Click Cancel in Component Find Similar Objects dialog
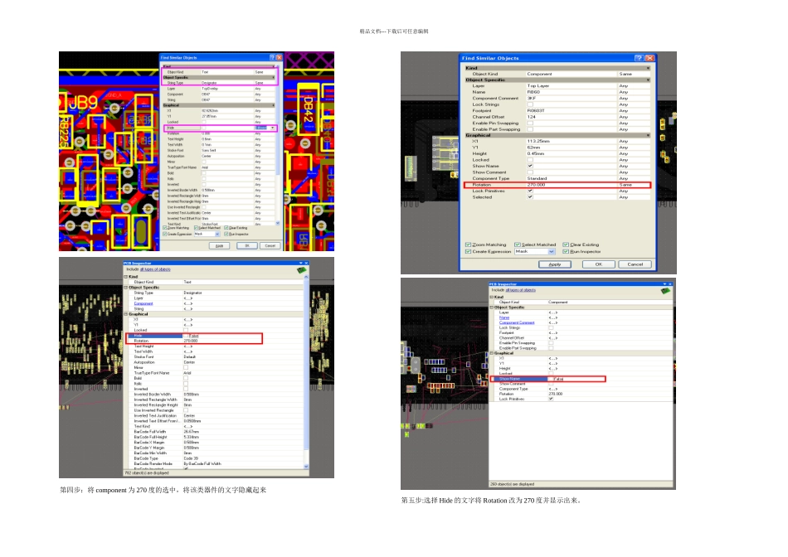Image resolution: width=788 pixels, height=557 pixels. [x=635, y=264]
